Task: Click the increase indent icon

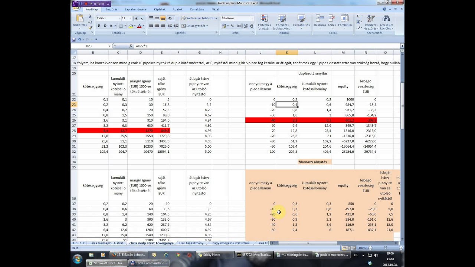Action: [x=176, y=26]
